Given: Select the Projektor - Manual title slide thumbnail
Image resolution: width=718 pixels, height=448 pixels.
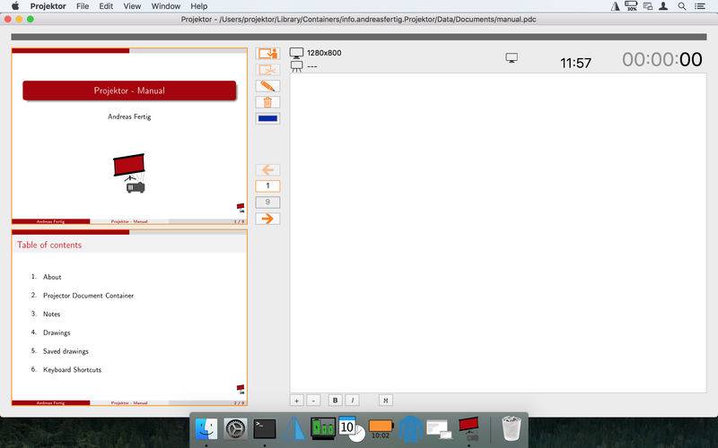Looking at the screenshot, I should tap(129, 136).
